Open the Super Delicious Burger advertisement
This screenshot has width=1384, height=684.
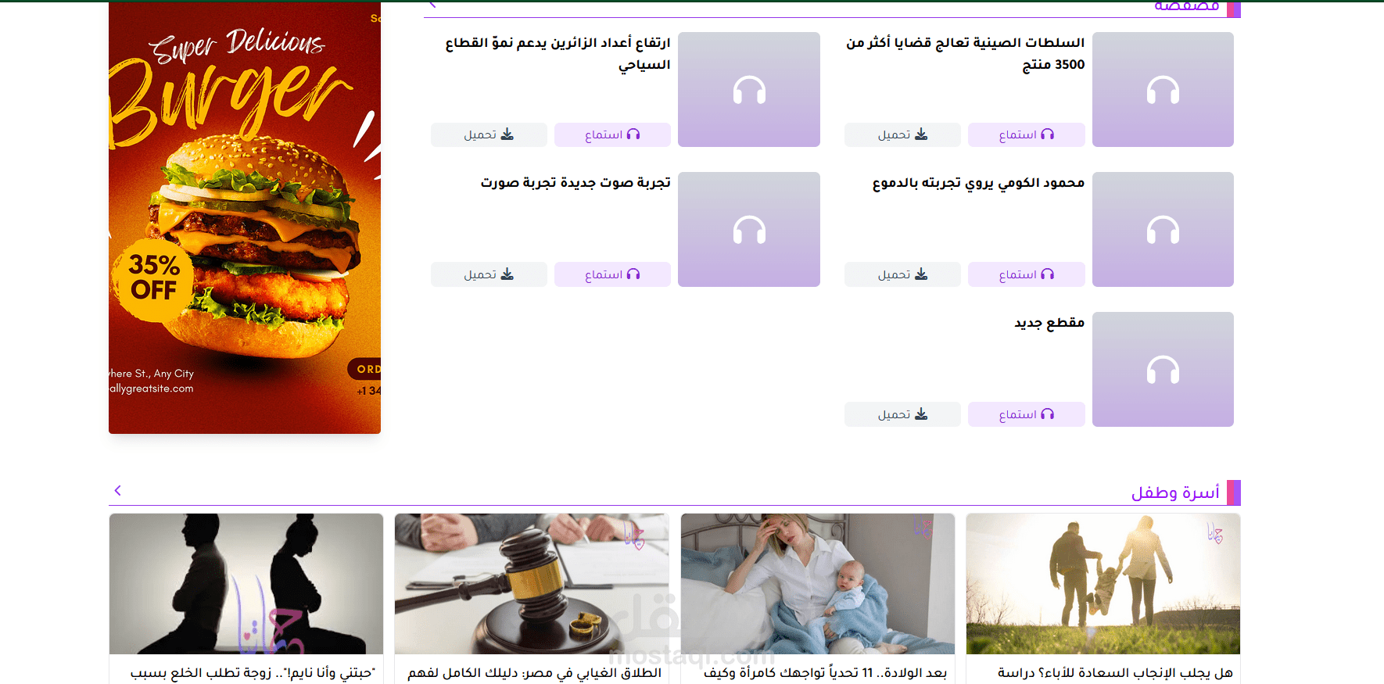point(245,218)
